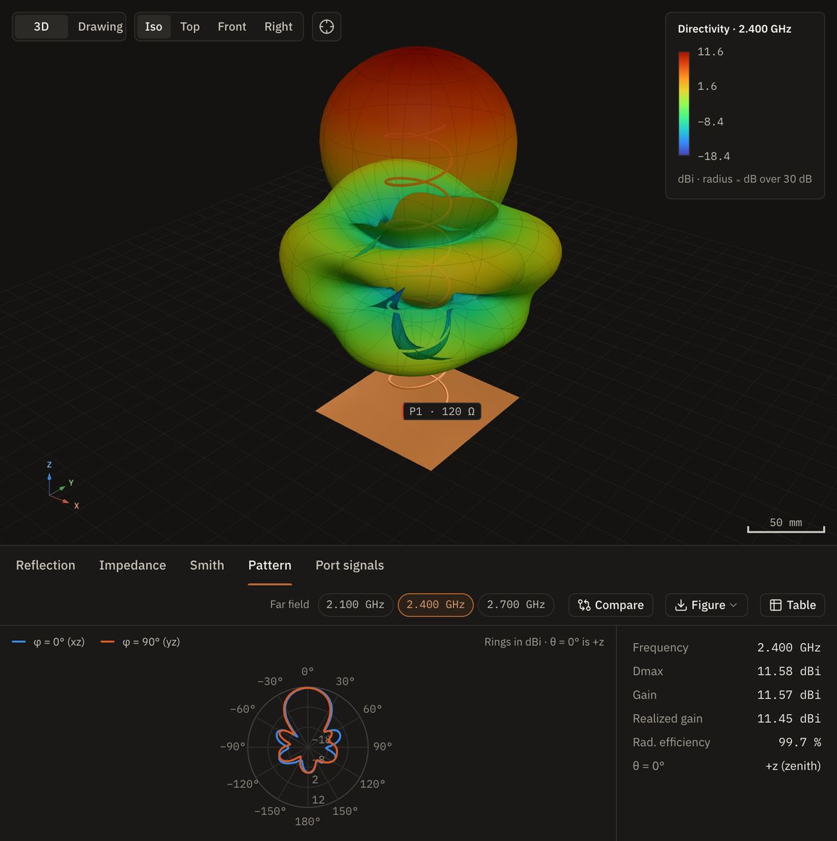Select the Right camera view
The image size is (837, 841).
278,26
